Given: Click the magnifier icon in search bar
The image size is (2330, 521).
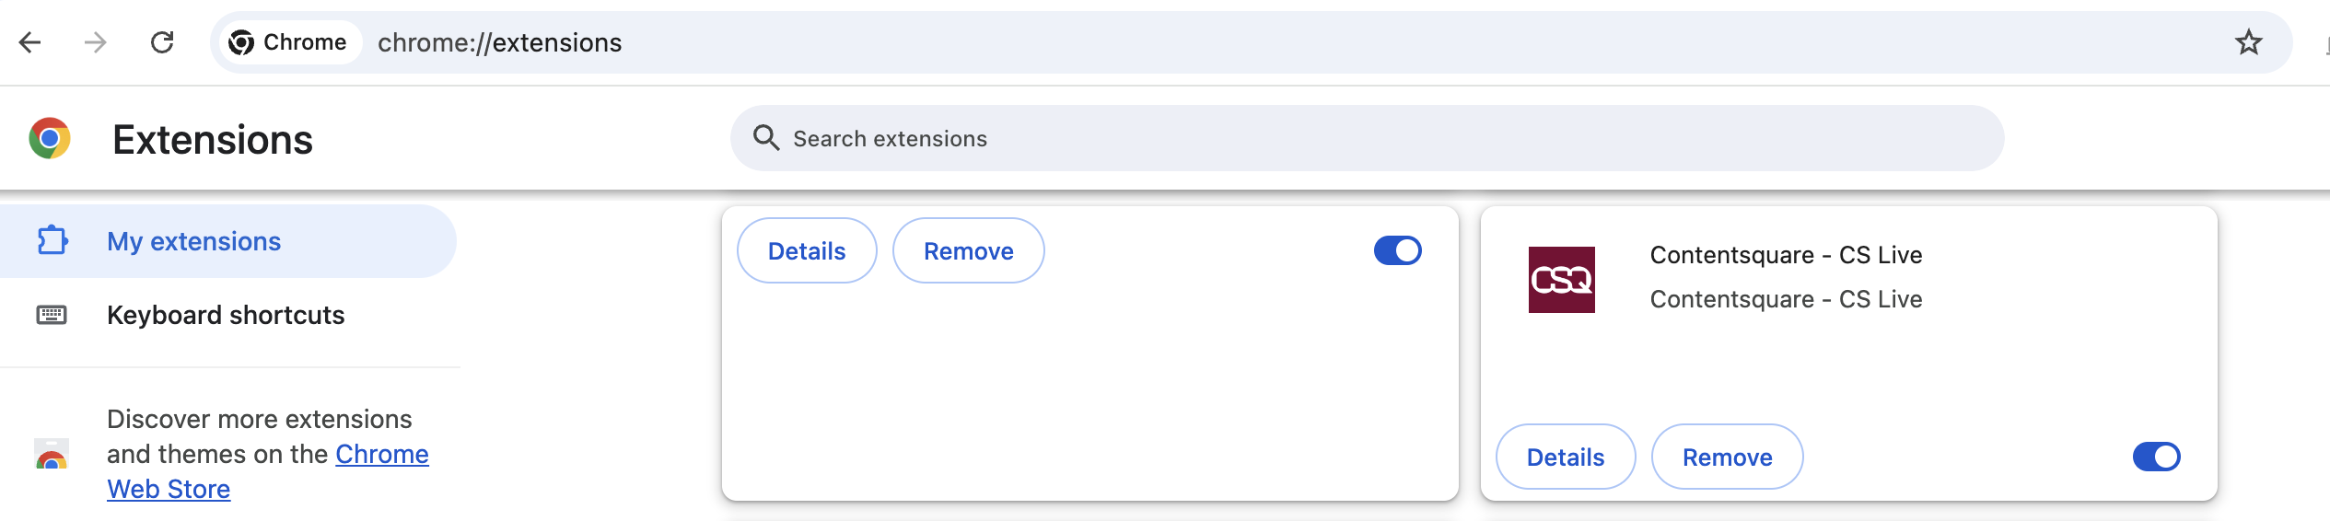Looking at the screenshot, I should (x=765, y=138).
